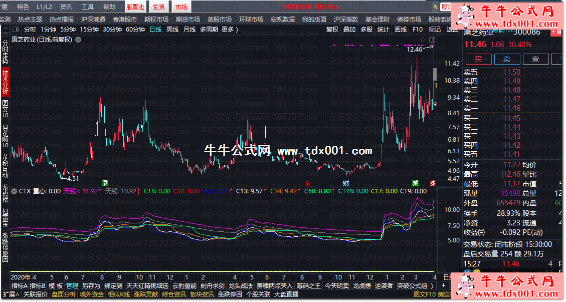Viewport: 566px width, 302px height.
Task: Click the blue 卖 sell button
Action: point(507,59)
